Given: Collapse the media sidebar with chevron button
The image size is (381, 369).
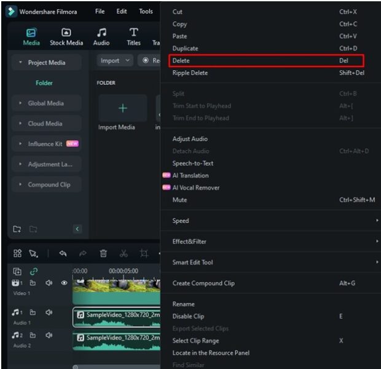Looking at the screenshot, I should (77, 229).
